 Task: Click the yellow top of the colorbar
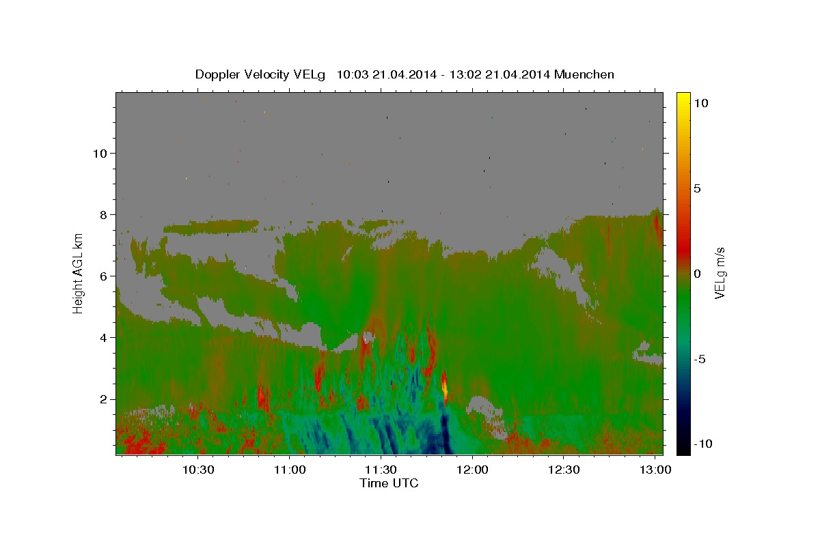(x=683, y=99)
